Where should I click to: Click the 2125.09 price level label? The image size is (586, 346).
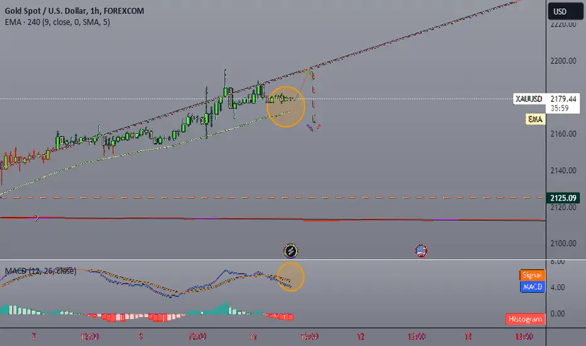[563, 198]
